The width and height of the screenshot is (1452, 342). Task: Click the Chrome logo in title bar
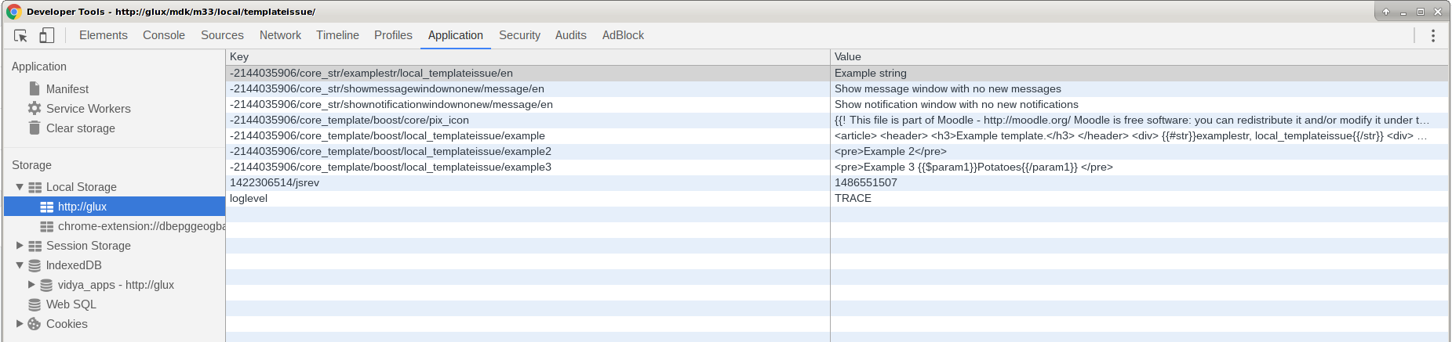click(13, 12)
